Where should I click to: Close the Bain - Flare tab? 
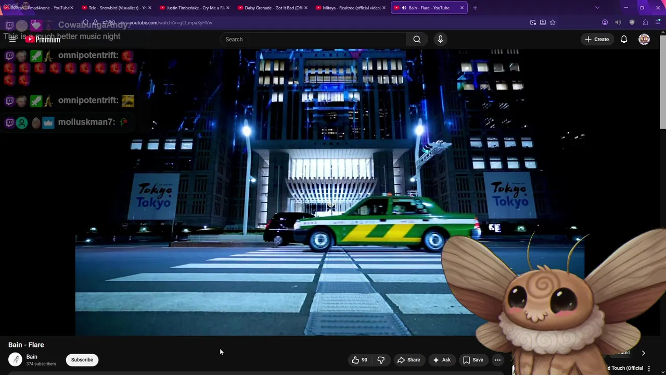pyautogui.click(x=462, y=8)
